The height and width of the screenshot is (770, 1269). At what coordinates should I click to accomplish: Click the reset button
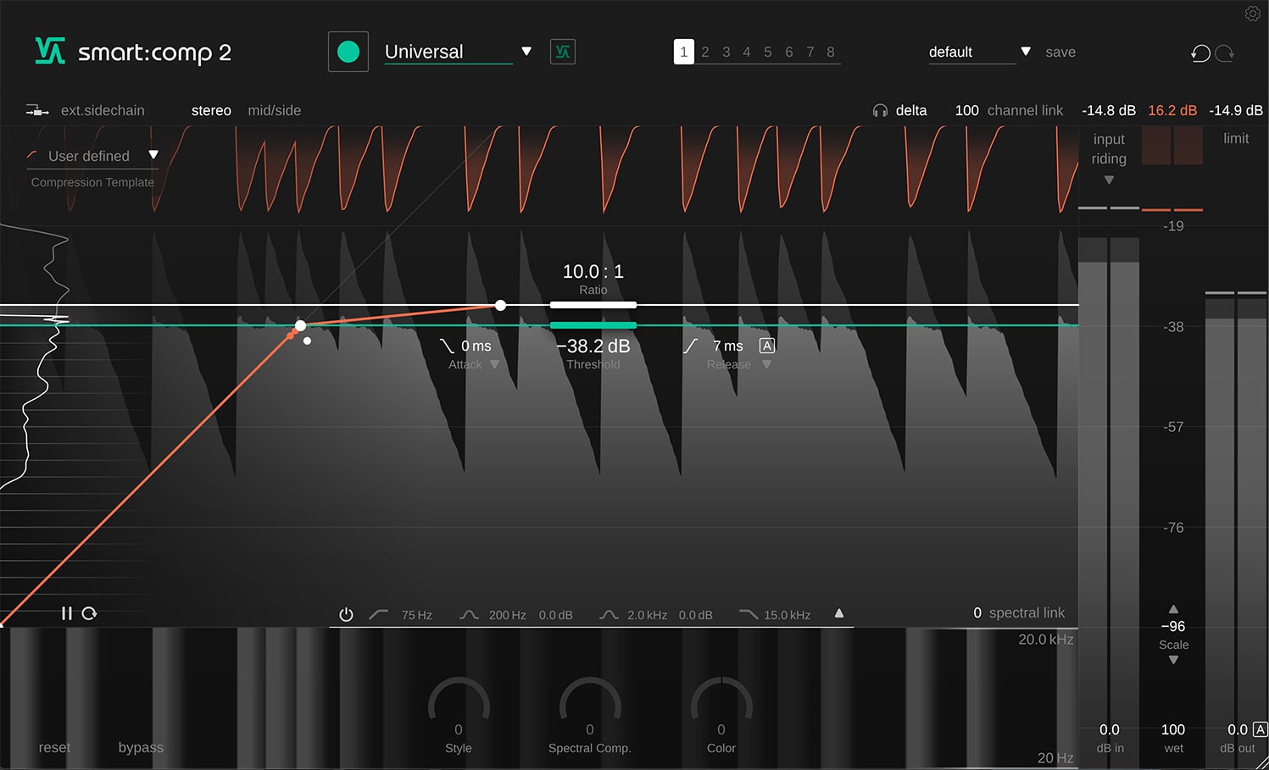click(54, 747)
